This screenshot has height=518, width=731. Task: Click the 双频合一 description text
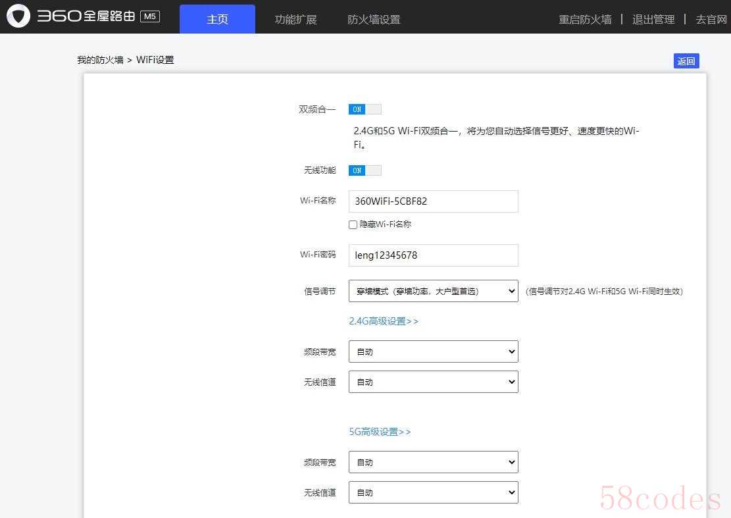click(x=496, y=138)
